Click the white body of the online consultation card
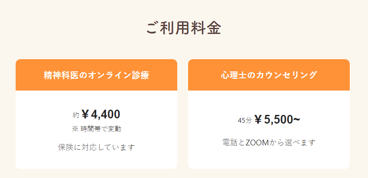This screenshot has height=178, width=368. coord(96,130)
